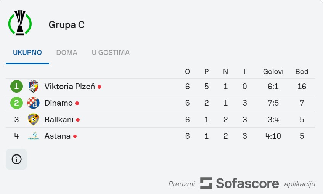Click the red live dot beside Dinamo

pos(77,103)
